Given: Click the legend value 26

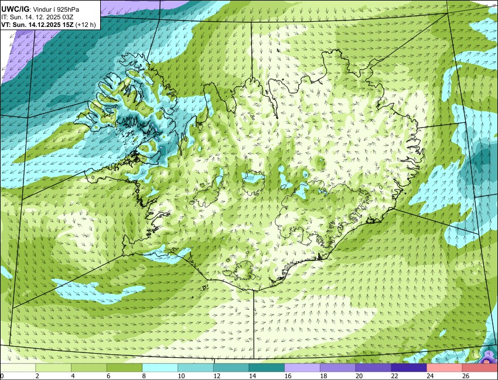Looking at the screenshot, I should (x=466, y=376).
